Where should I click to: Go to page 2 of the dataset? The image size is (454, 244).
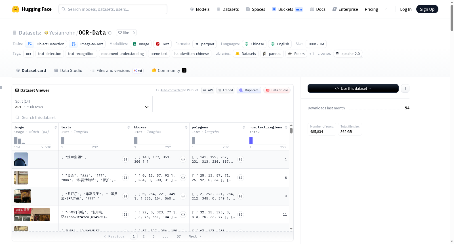tap(144, 236)
